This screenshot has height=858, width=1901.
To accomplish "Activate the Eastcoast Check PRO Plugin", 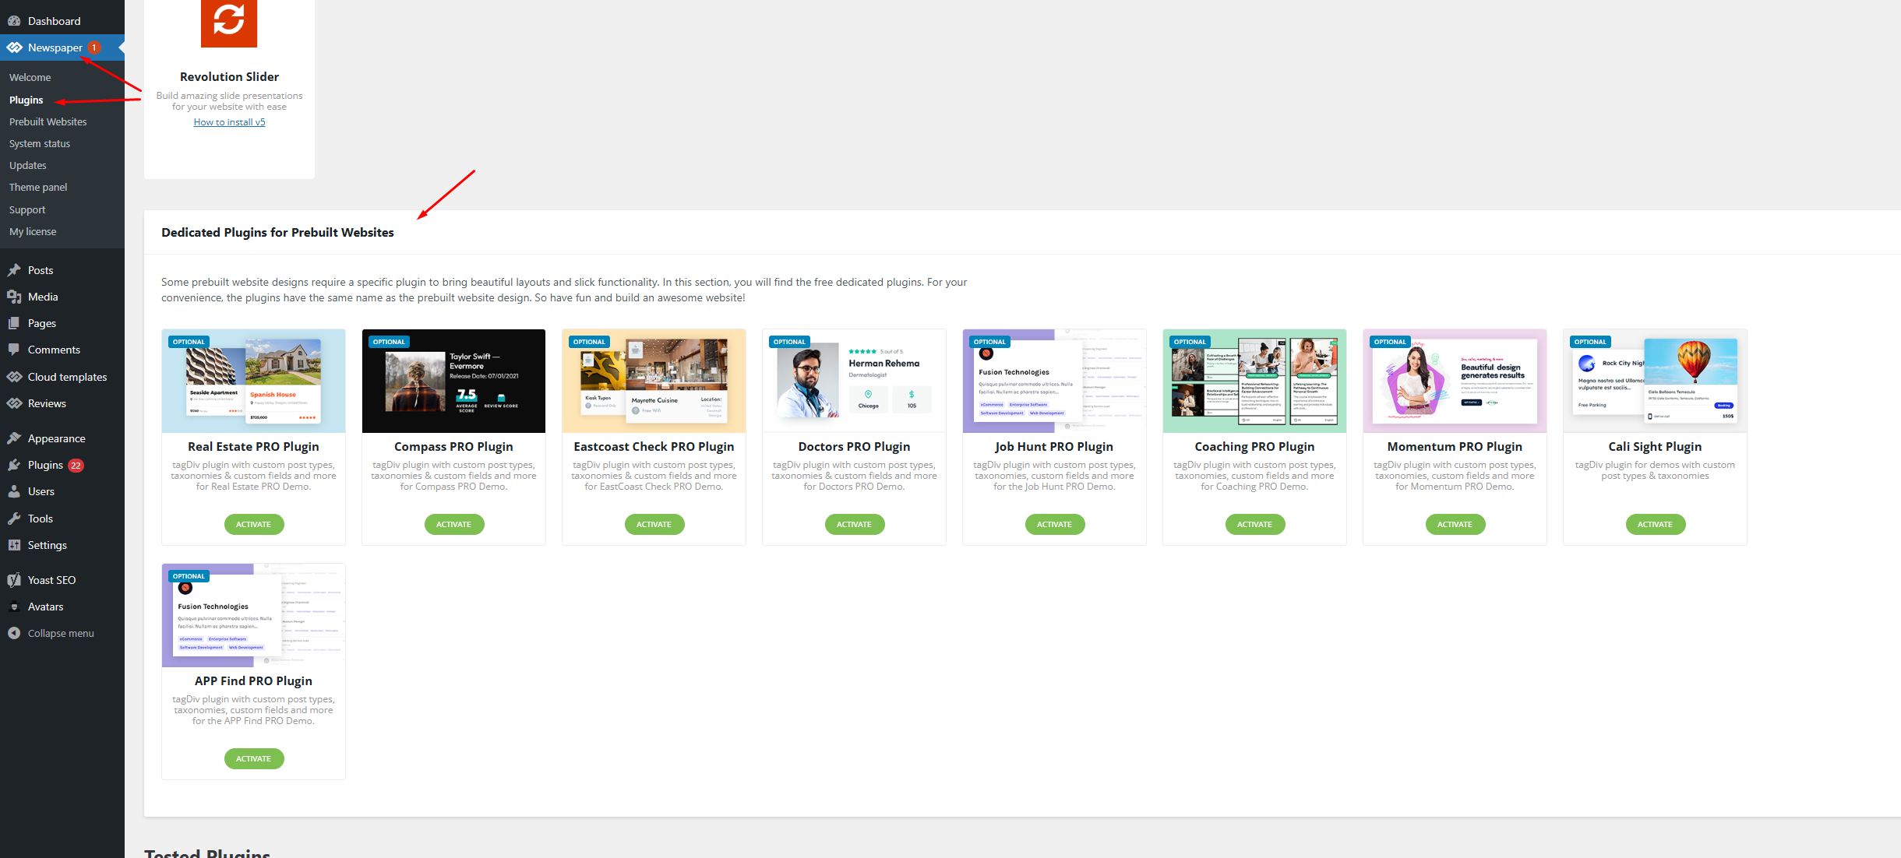I will point(654,525).
